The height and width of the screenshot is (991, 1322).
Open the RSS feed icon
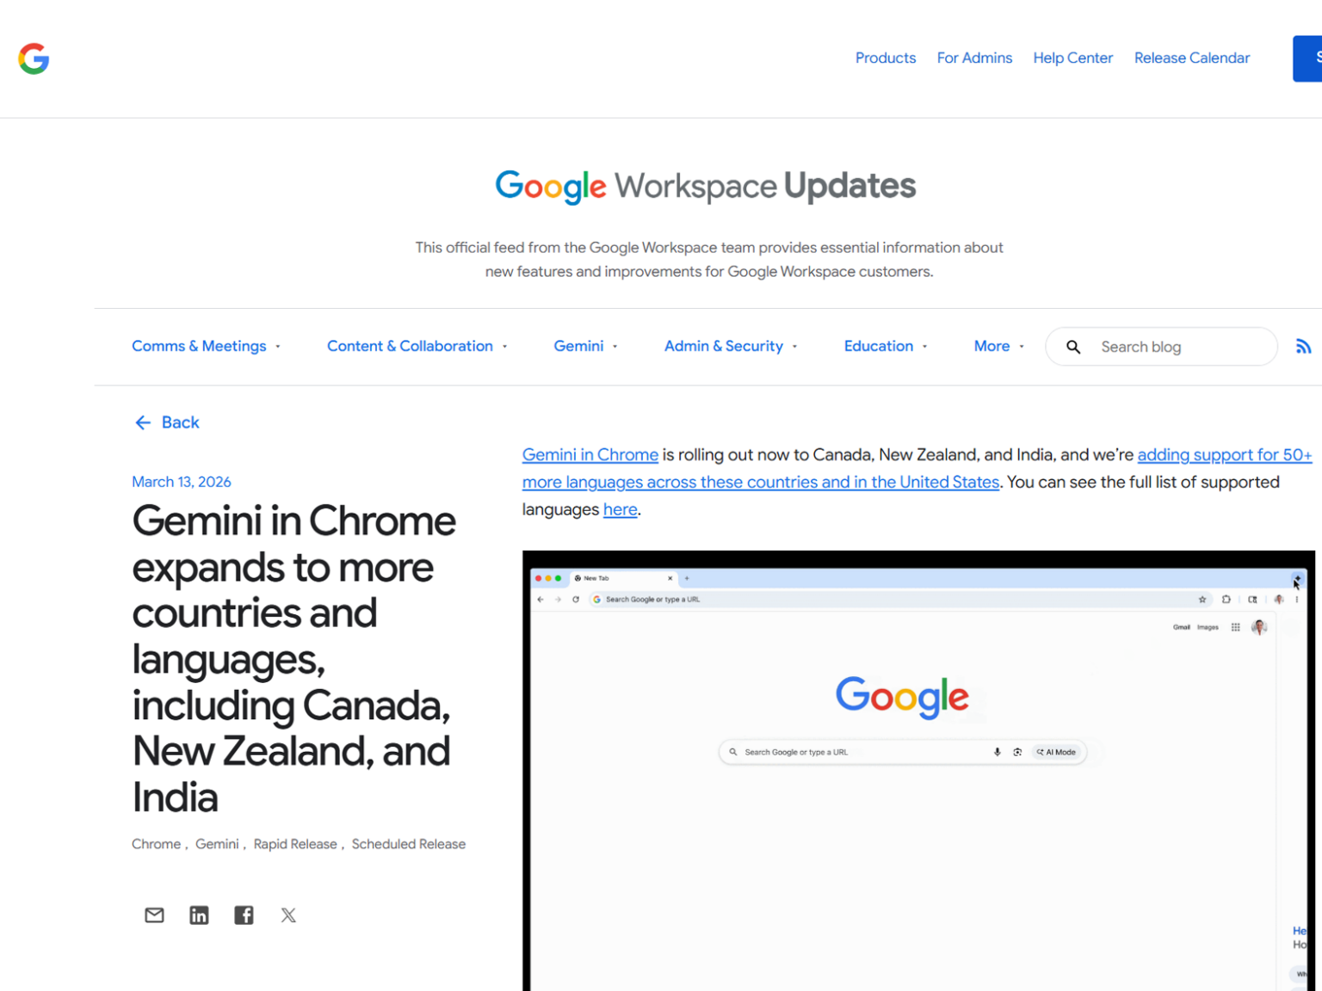[x=1303, y=346]
